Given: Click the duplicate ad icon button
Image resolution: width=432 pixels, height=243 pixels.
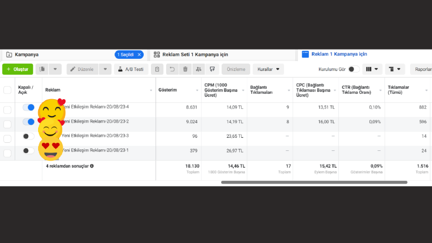Looking at the screenshot, I should (42, 69).
